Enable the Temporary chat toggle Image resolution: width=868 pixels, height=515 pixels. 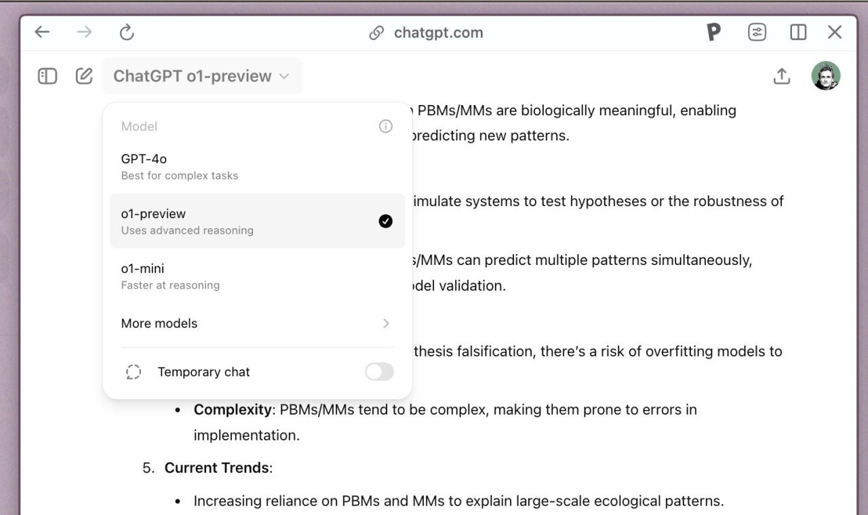[379, 372]
